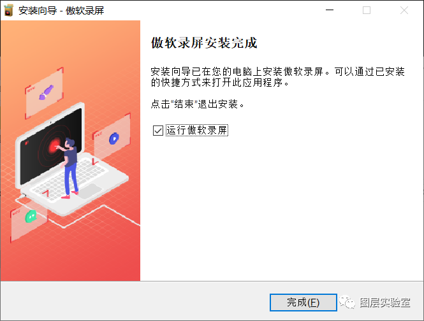Viewport: 424px width, 321px height.
Task: Click the installer box icon in title bar
Action: (x=9, y=10)
